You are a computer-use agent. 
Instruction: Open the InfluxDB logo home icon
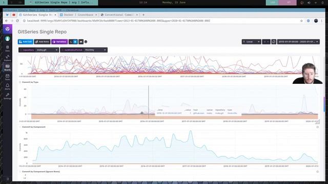pos(7,29)
